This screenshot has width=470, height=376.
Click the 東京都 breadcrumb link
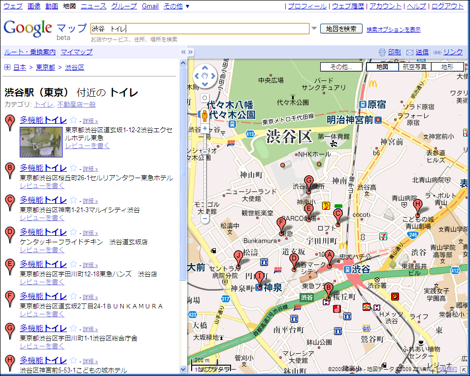(x=45, y=67)
